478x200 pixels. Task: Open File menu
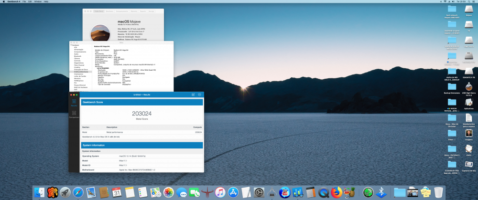[x=24, y=1]
